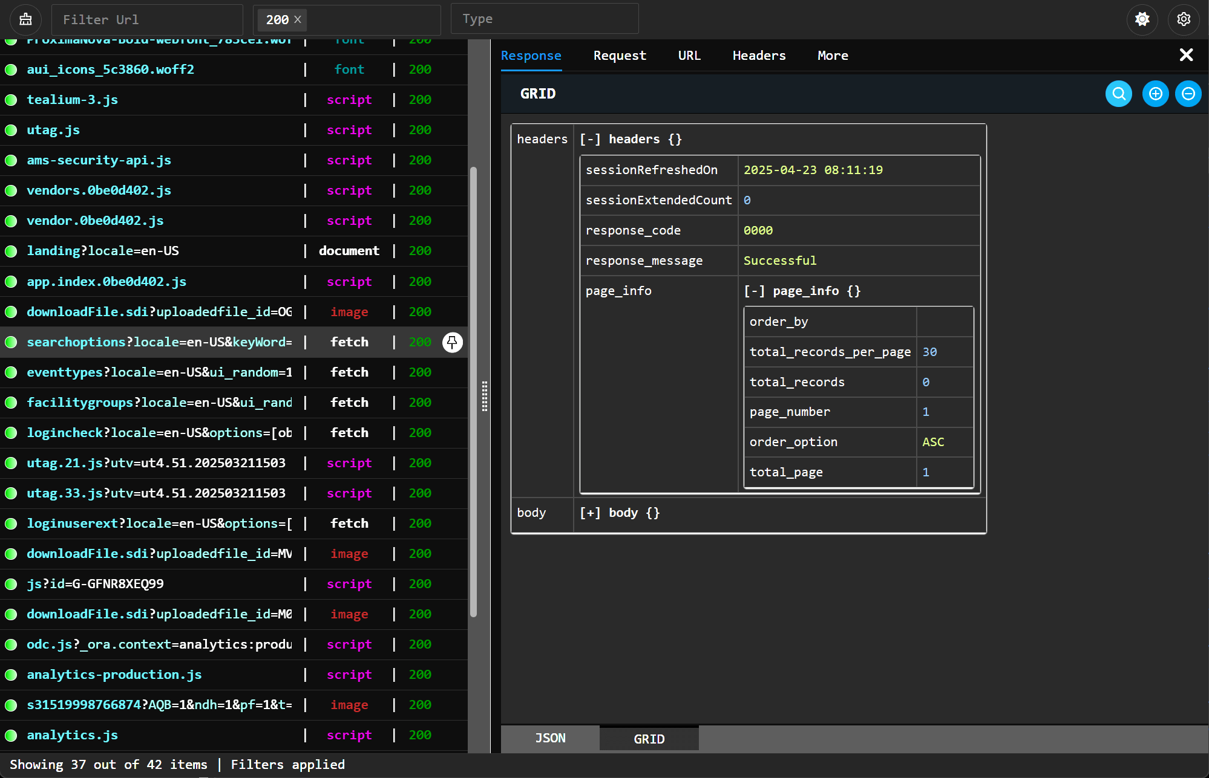
Task: Expand all nodes with the plus circle icon
Action: pos(1156,94)
